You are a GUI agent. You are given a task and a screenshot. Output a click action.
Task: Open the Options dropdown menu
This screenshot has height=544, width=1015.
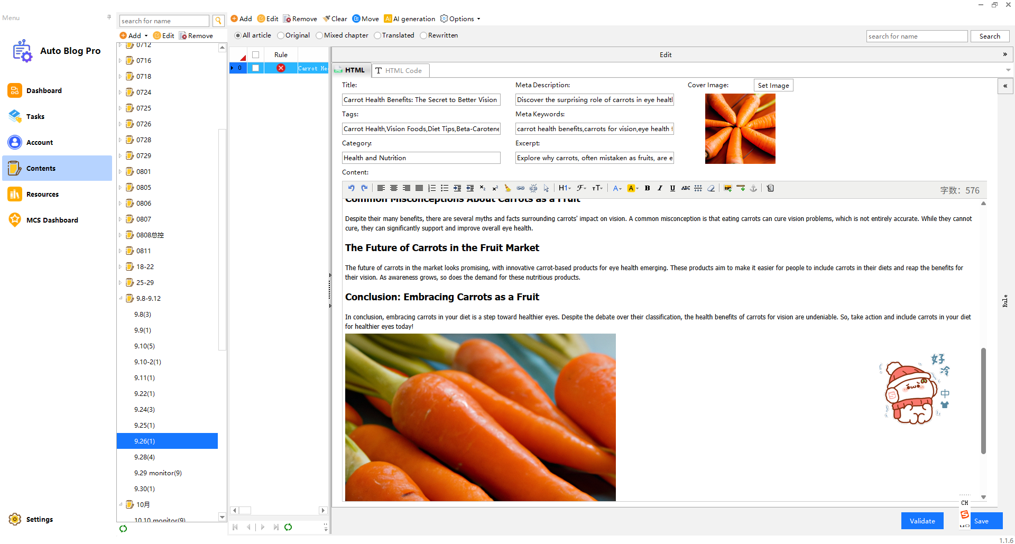(460, 19)
